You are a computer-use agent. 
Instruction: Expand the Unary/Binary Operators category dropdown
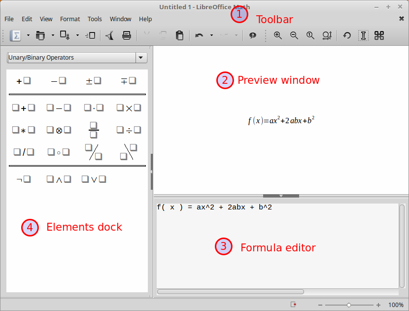tap(141, 58)
